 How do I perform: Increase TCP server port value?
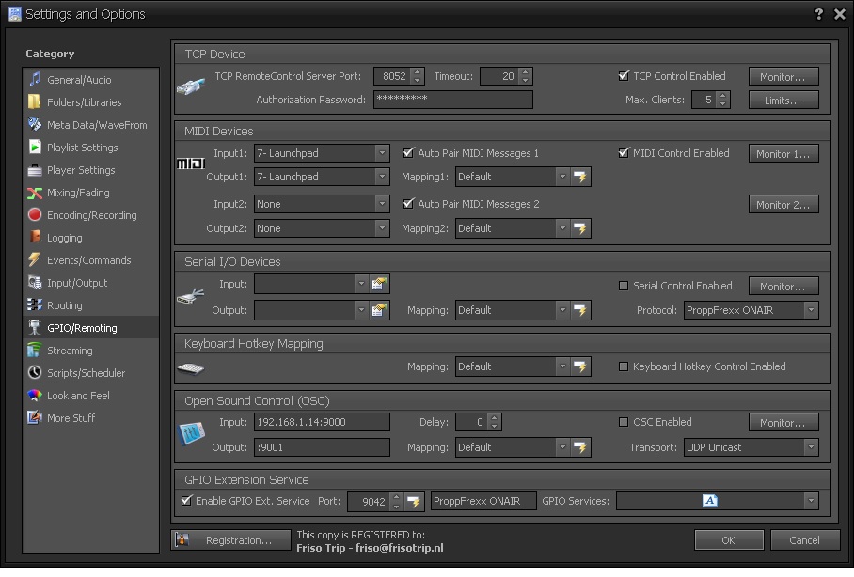tap(418, 71)
